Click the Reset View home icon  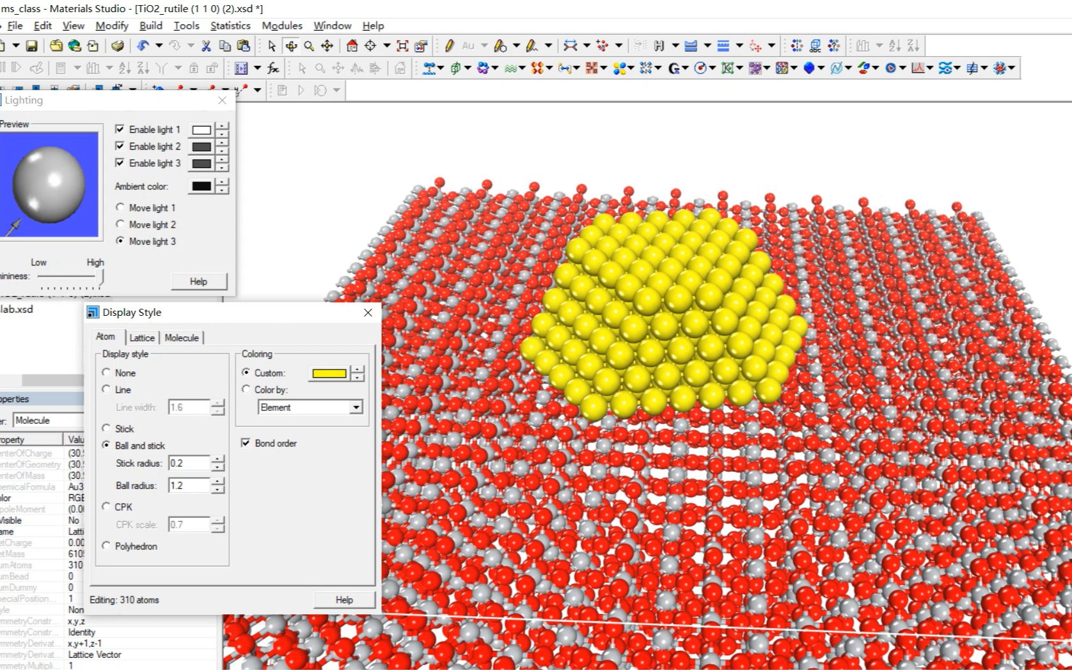352,46
